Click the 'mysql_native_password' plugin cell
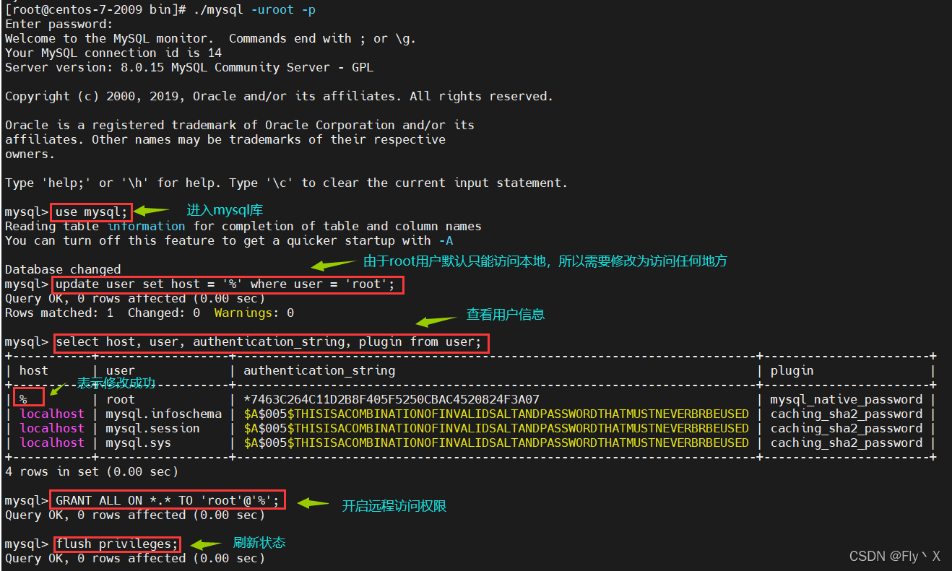 [847, 399]
